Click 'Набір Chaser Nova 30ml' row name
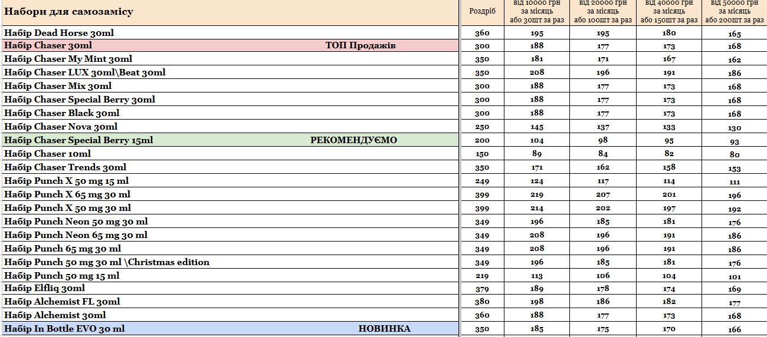This screenshot has width=767, height=337. coord(61,127)
